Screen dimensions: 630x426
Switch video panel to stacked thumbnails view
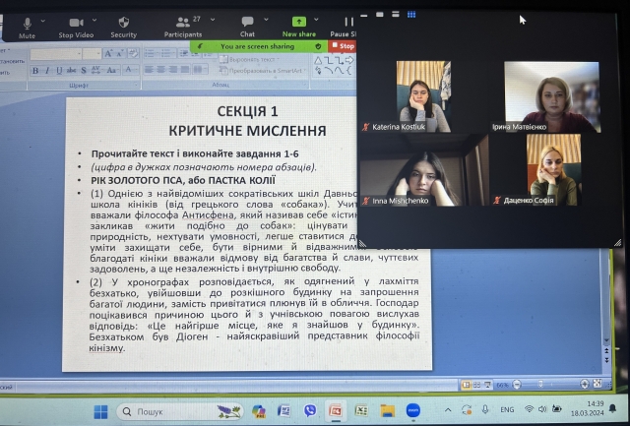tap(396, 15)
